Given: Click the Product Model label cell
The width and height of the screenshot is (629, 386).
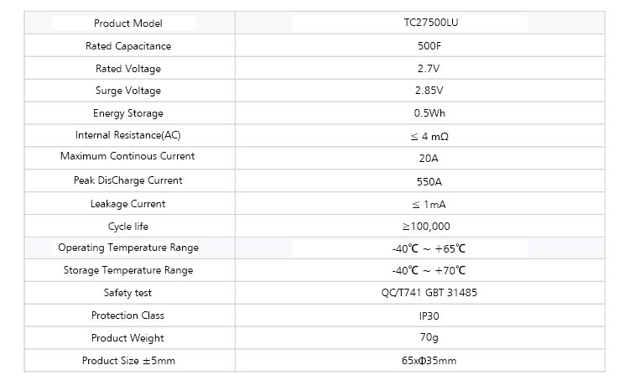Looking at the screenshot, I should [x=127, y=23].
